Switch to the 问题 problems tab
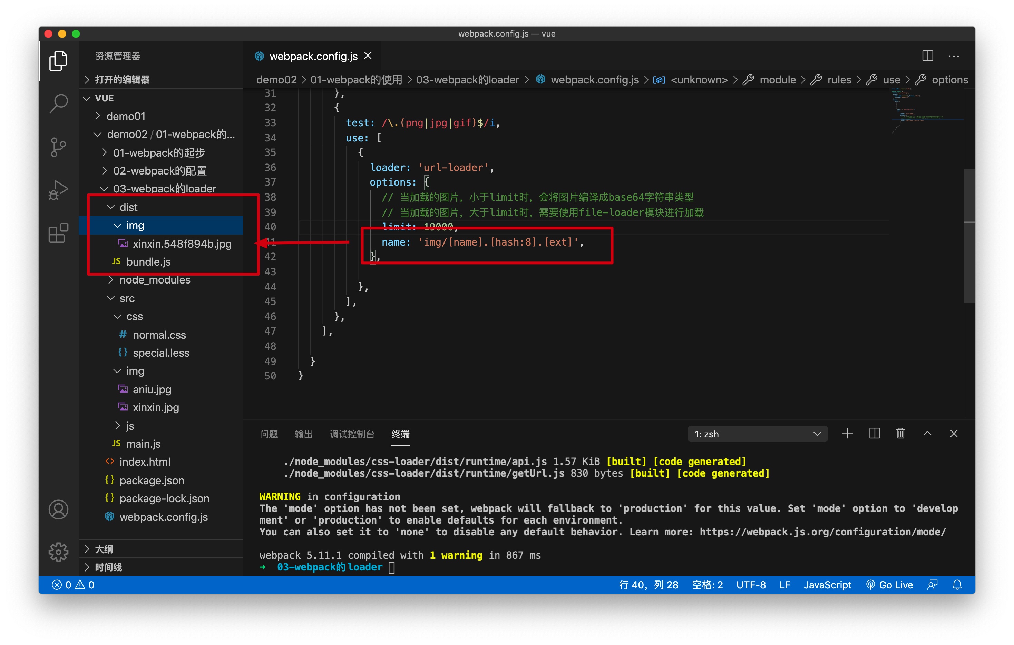This screenshot has width=1014, height=645. point(269,434)
